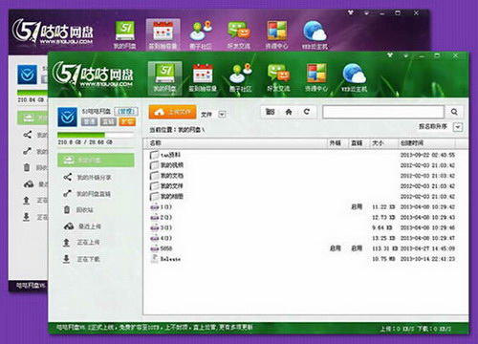478x344 pixels.
Task: Focus the search input field
Action: click(383, 112)
